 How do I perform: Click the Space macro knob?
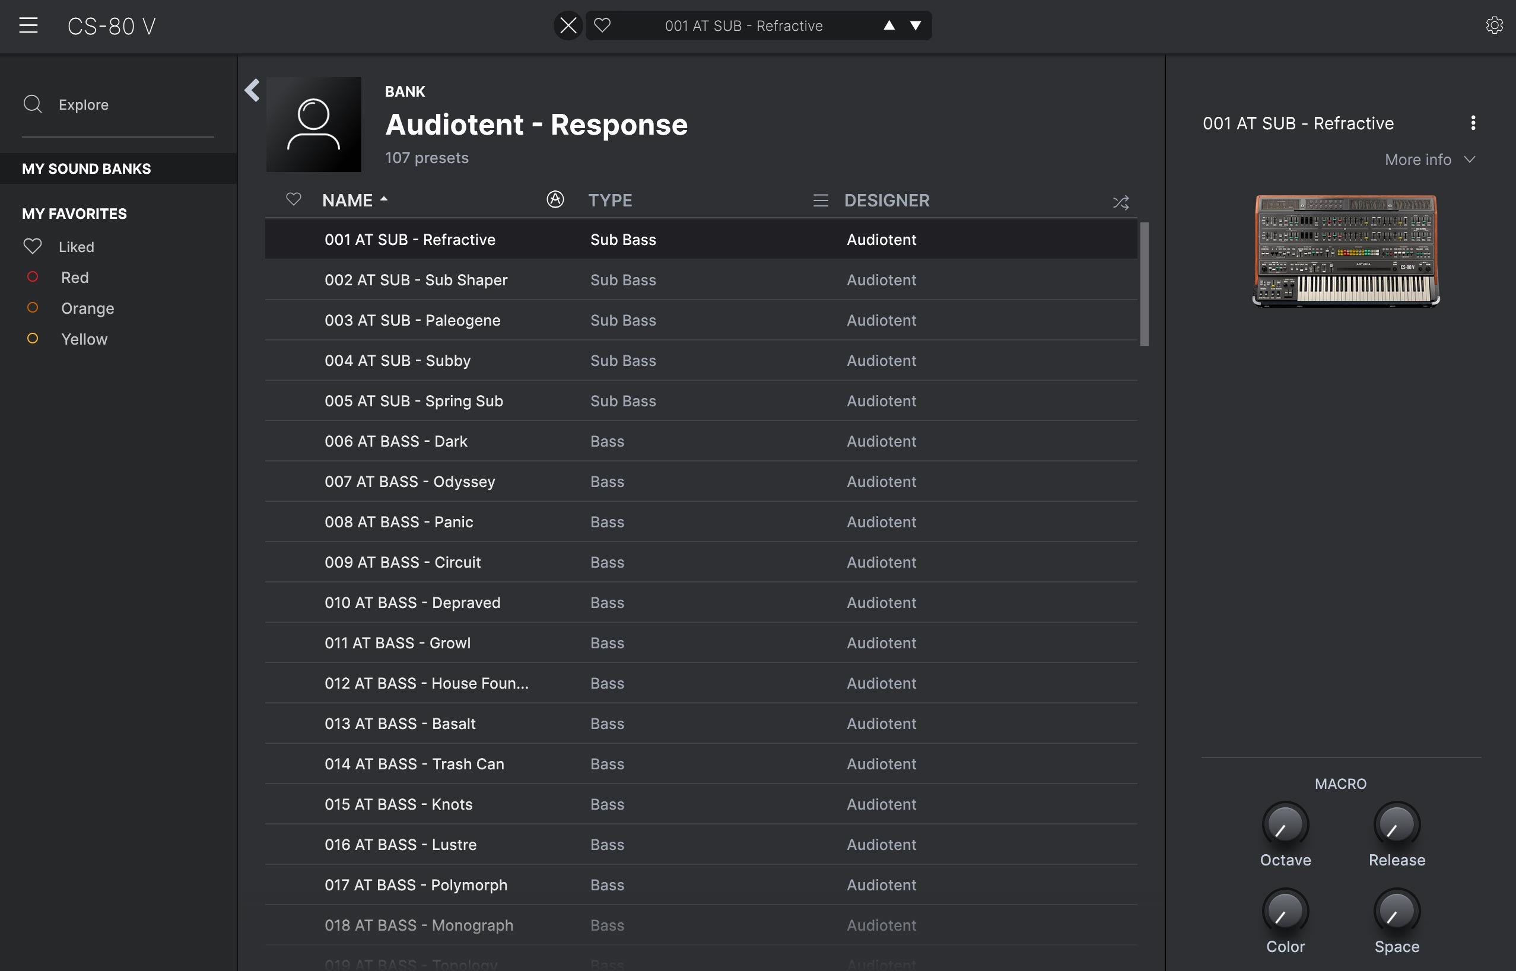click(x=1397, y=911)
